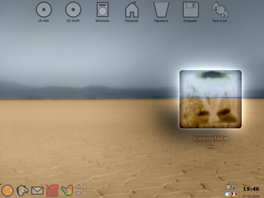Click the 19:46 clock
This screenshot has width=264, height=198.
click(x=251, y=189)
